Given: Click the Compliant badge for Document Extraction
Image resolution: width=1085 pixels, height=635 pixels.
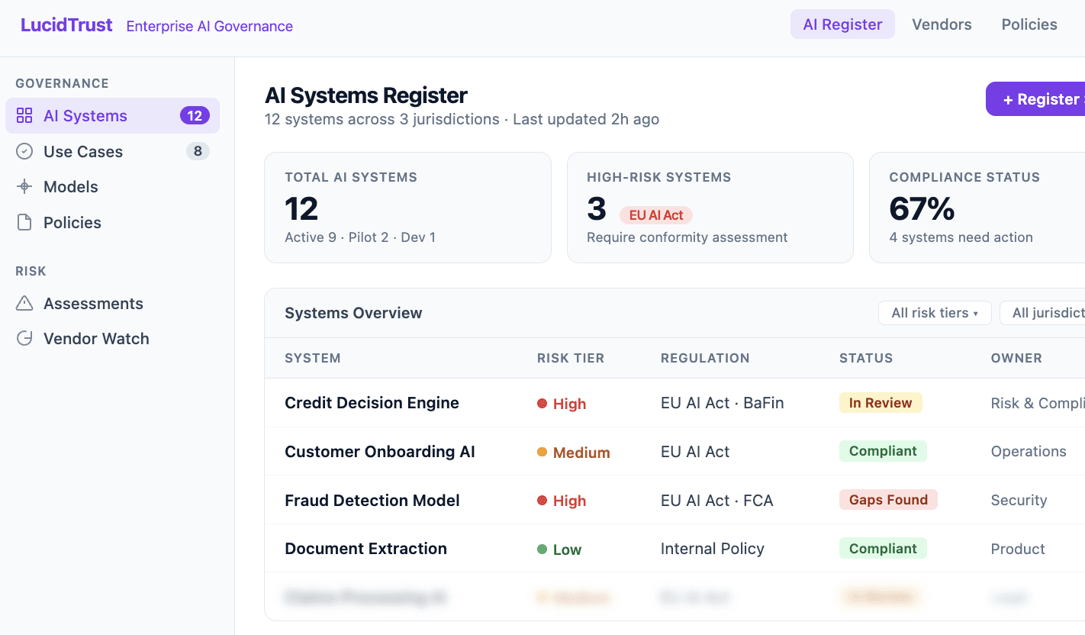Looking at the screenshot, I should pos(883,548).
